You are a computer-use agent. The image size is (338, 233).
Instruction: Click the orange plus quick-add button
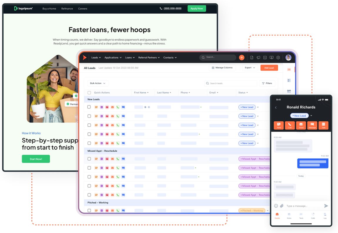click(x=242, y=57)
